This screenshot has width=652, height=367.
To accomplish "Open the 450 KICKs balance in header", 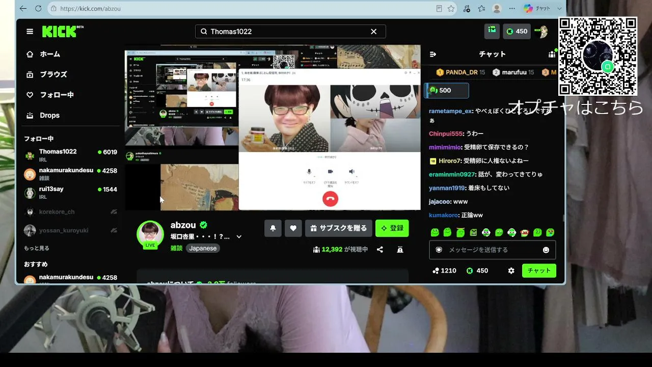I will [517, 31].
